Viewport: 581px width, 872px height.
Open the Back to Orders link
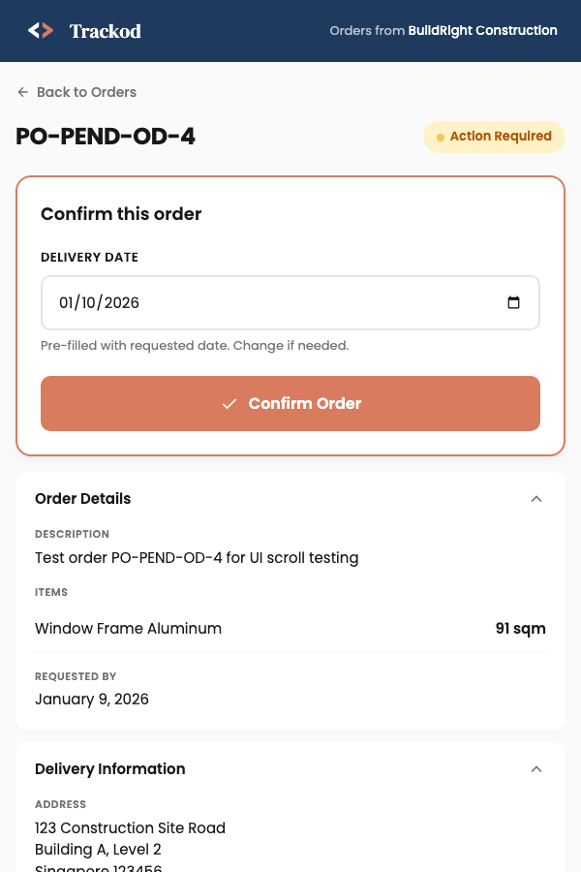tap(76, 92)
